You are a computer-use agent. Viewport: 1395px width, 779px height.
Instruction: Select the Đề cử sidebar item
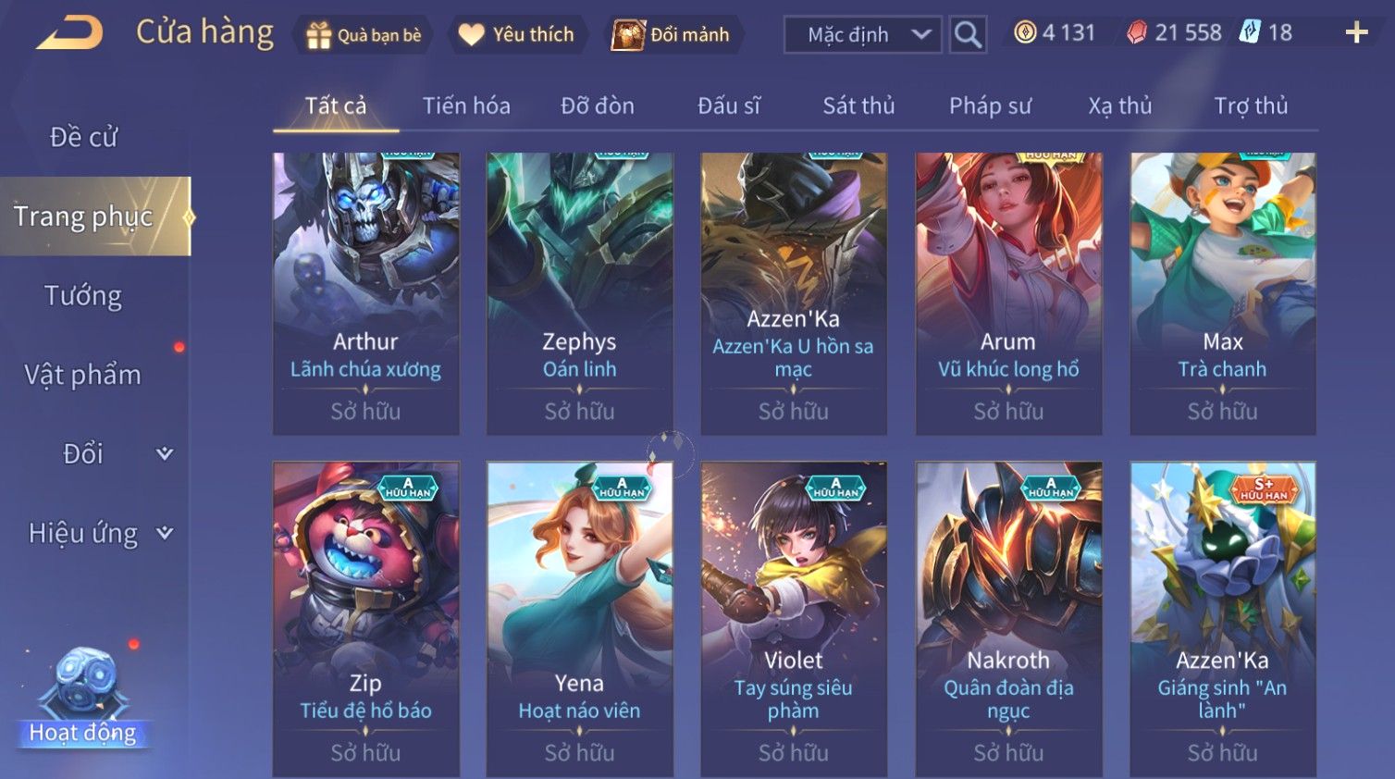tap(83, 137)
